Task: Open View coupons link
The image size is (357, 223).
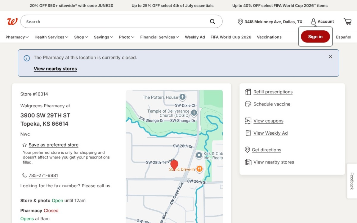Action: click(268, 121)
